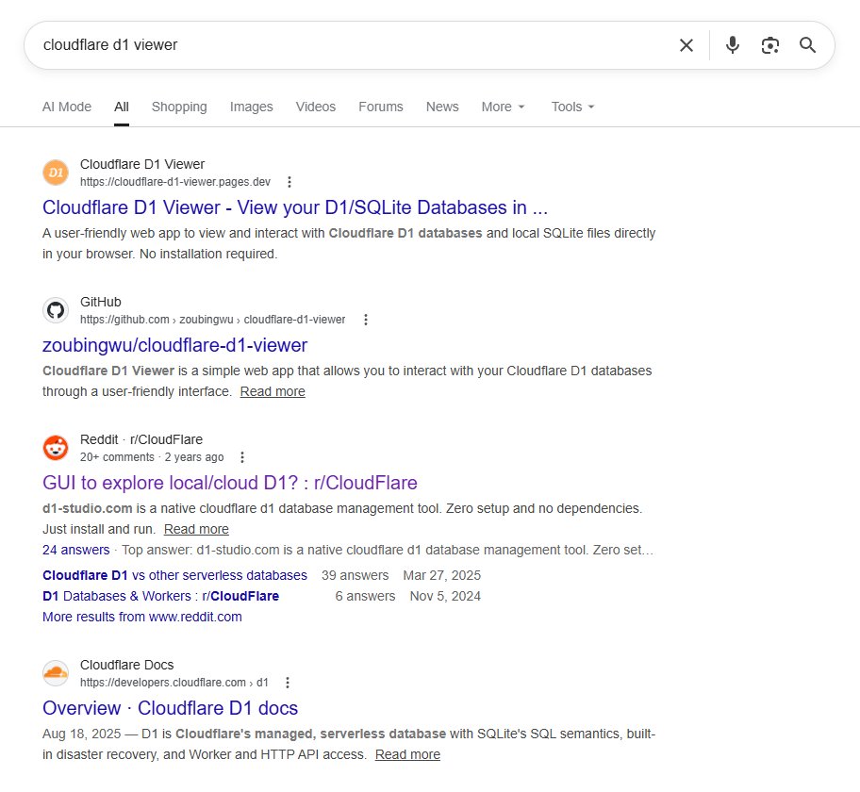The width and height of the screenshot is (860, 792).
Task: Click the Reddit r/CloudFlare source label
Action: click(x=141, y=439)
